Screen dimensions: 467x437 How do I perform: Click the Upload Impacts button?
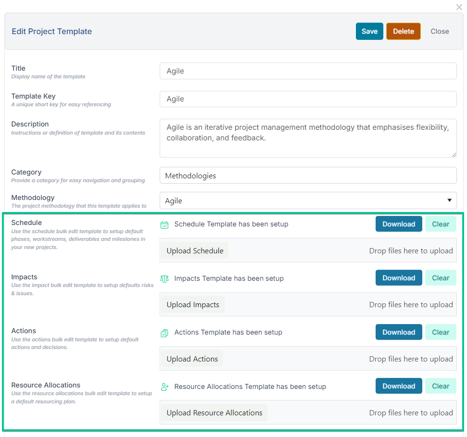pos(193,304)
